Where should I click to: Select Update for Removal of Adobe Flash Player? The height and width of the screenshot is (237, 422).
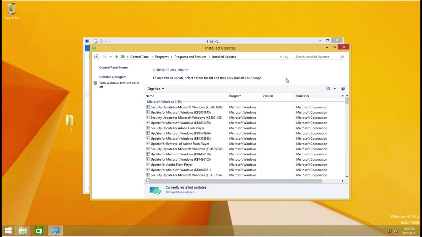[x=244, y=144]
